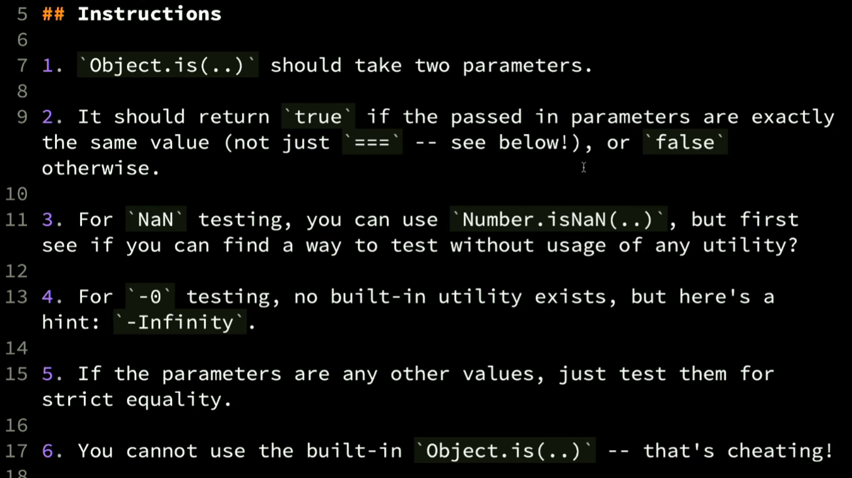The height and width of the screenshot is (478, 852).
Task: Click the `===` inline code span
Action: point(373,143)
